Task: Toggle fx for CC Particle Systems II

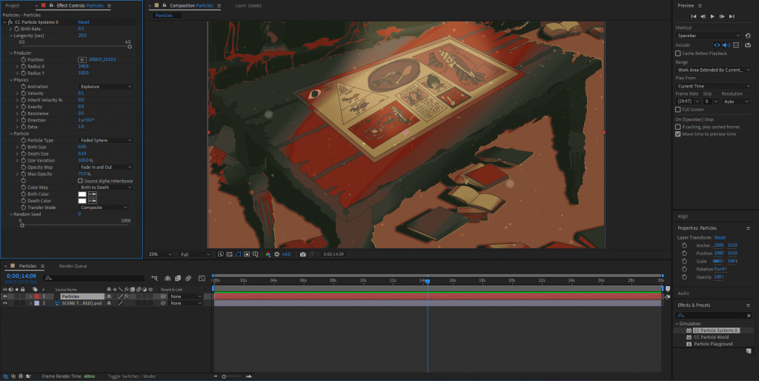Action: 10,22
